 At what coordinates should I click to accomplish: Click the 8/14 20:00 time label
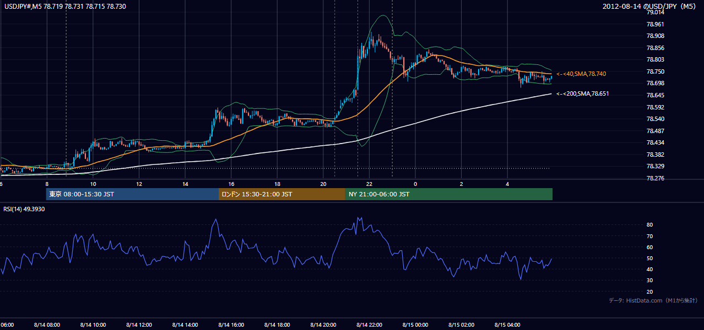[323, 325]
